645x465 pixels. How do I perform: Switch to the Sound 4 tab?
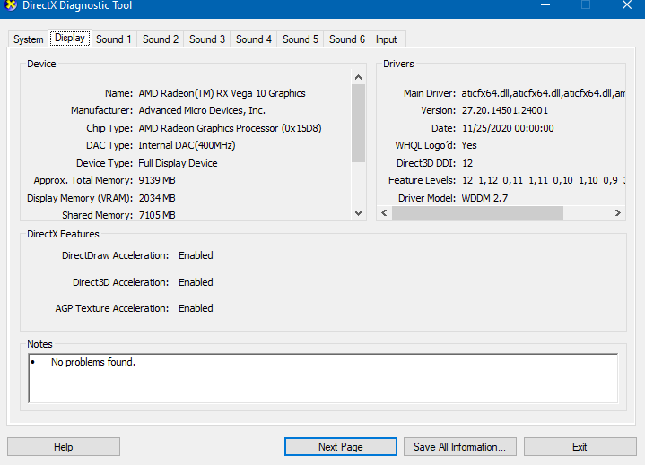tap(253, 39)
